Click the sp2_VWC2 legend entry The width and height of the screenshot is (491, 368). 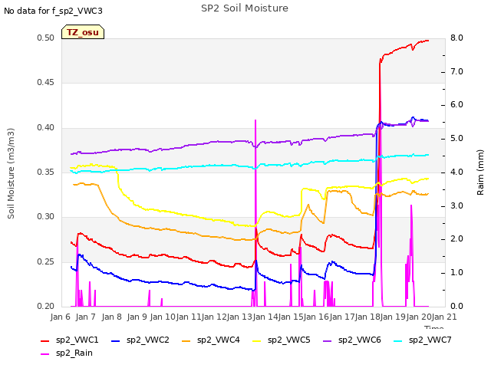140,340
